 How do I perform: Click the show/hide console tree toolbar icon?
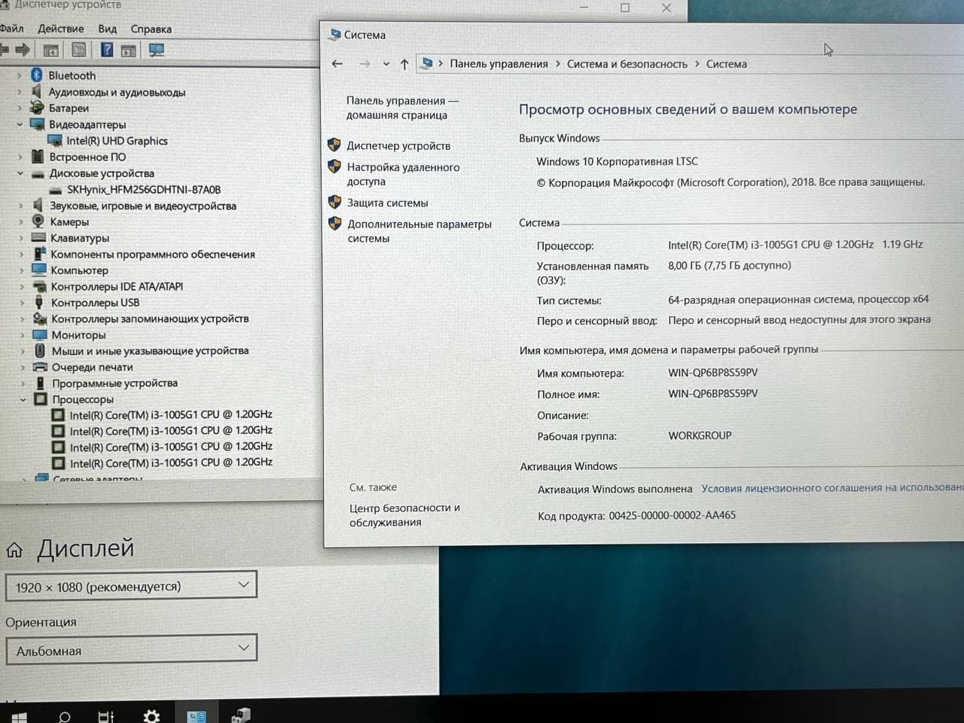51,50
